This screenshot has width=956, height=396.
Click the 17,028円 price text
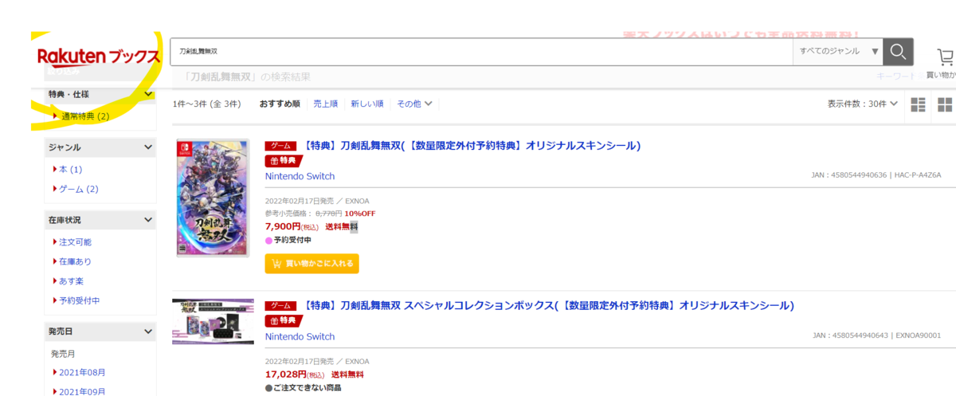click(286, 374)
